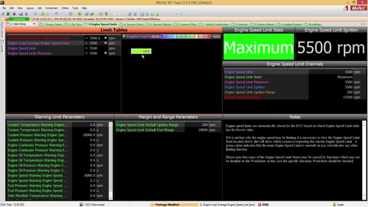This screenshot has width=368, height=207.
Task: Click the green circular go-online toolbar icon
Action: (x=79, y=14)
